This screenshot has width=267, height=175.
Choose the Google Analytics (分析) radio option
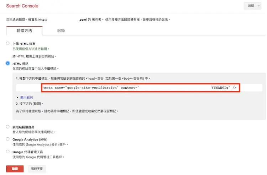tap(8, 139)
